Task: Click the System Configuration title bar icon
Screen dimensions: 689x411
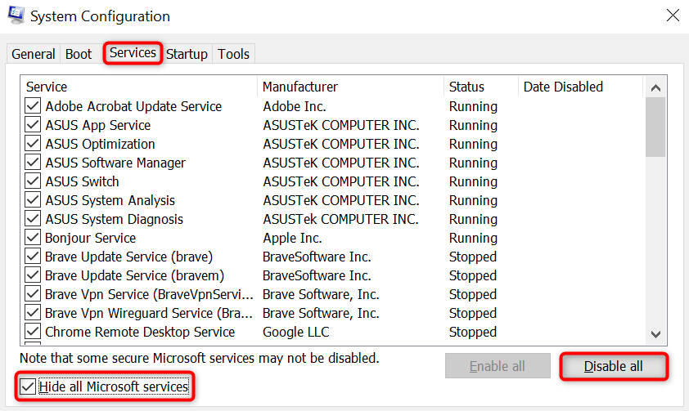Action: (x=16, y=15)
